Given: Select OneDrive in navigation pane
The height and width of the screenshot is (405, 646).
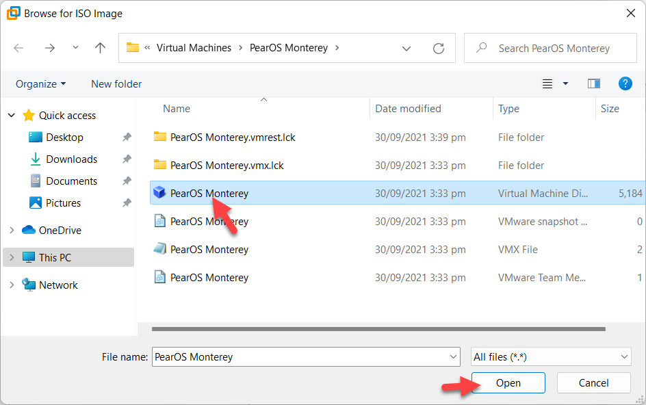Looking at the screenshot, I should [x=60, y=230].
